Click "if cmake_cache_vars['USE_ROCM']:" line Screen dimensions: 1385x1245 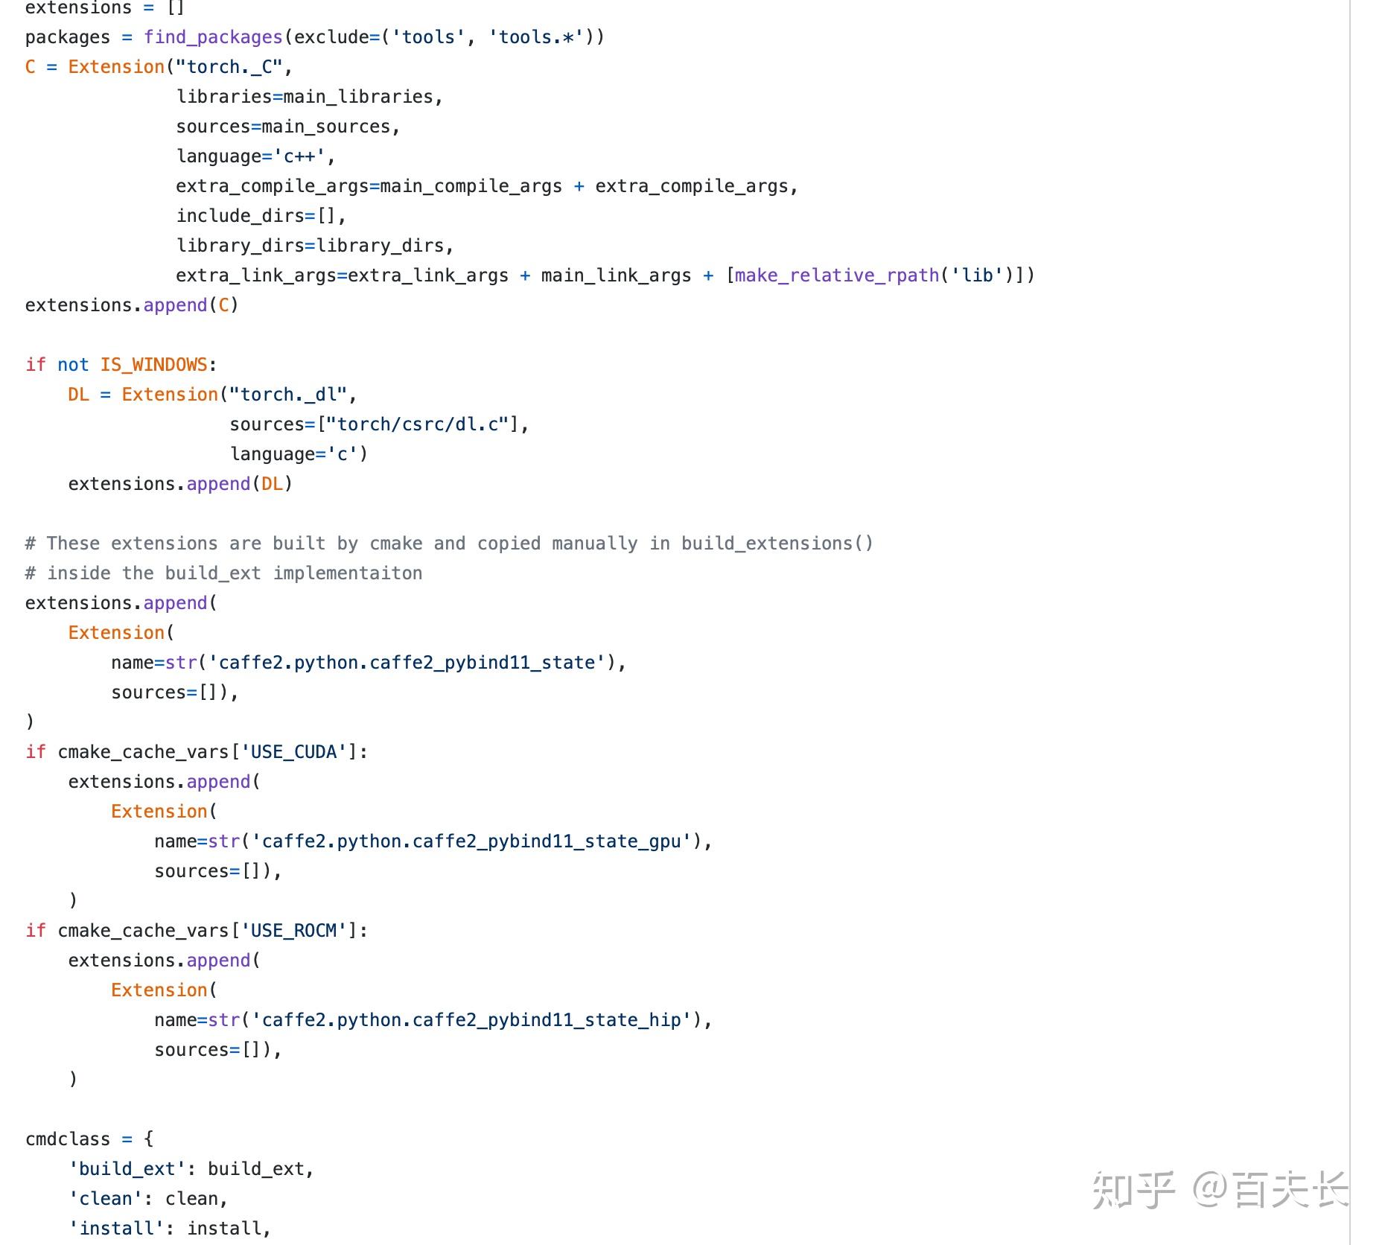pyautogui.click(x=197, y=931)
